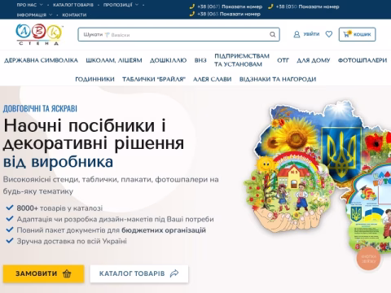Image resolution: width=391 pixels, height=293 pixels.
Task: Open the Годинники category
Action: [x=94, y=79]
